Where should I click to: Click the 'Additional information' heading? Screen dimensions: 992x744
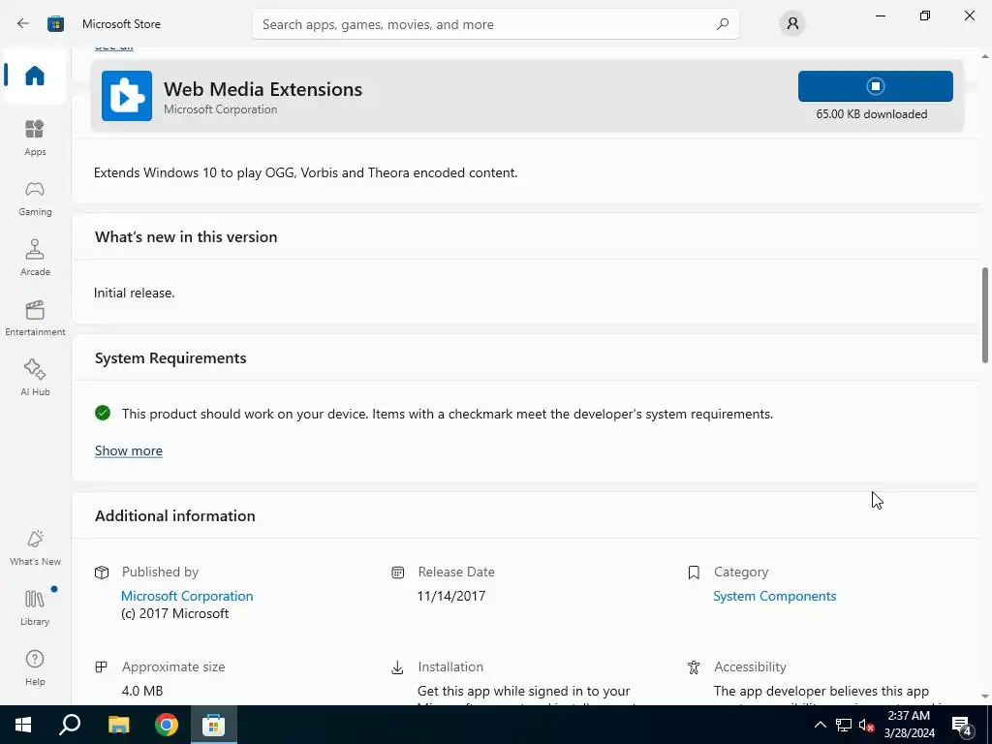(175, 515)
